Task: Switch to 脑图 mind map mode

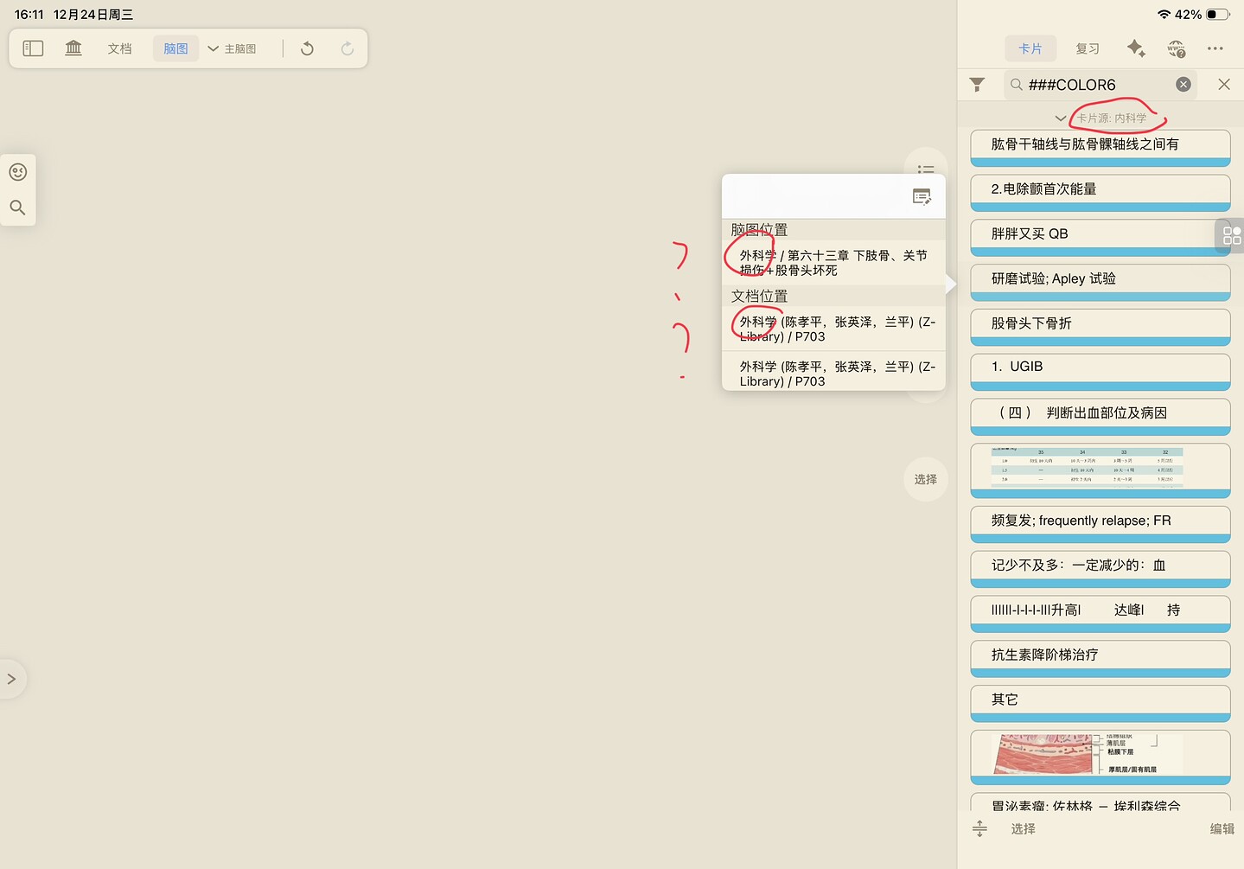Action: (175, 48)
